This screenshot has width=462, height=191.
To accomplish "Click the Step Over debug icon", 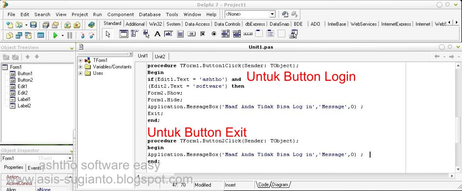I will (x=92, y=35).
